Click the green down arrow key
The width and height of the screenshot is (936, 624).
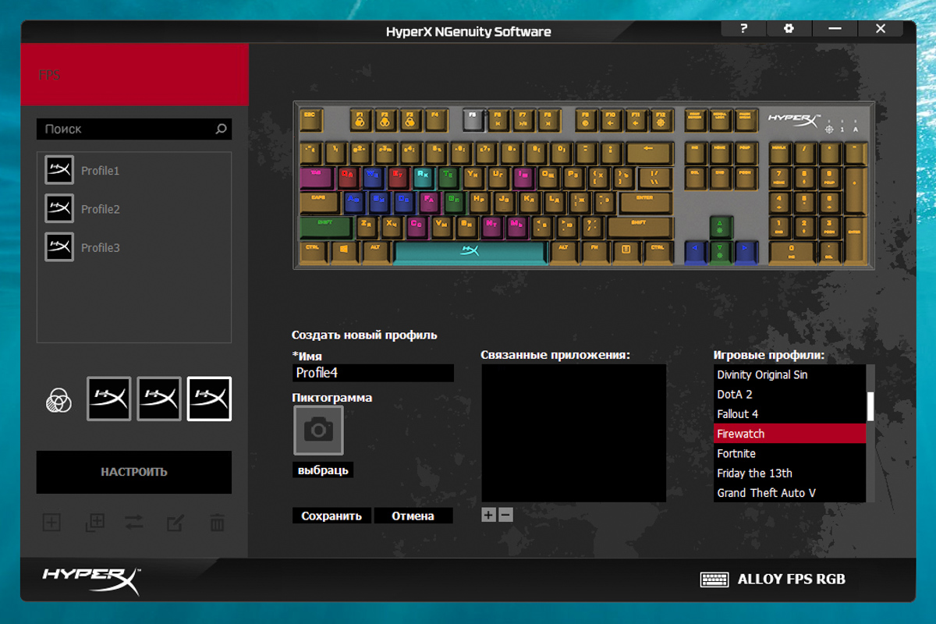(x=721, y=252)
